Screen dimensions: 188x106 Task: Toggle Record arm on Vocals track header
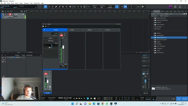pos(10,14)
